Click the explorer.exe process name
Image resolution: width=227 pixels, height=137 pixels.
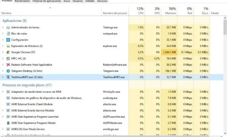[x=110, y=46]
